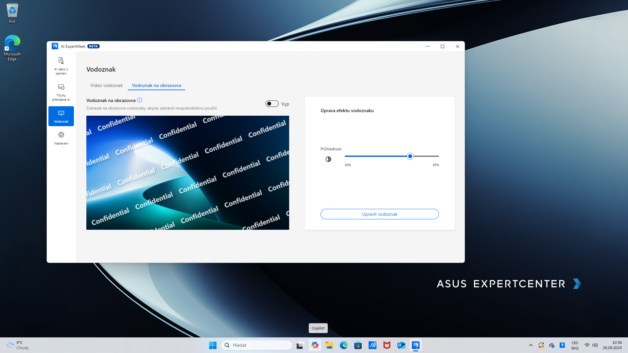Viewport: 628px width, 353px height.
Task: Open Copilot from the taskbar
Action: tap(315, 345)
